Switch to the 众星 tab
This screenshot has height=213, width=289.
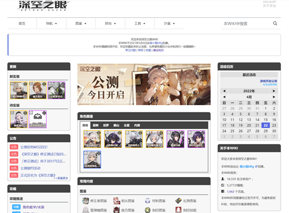pos(127,126)
